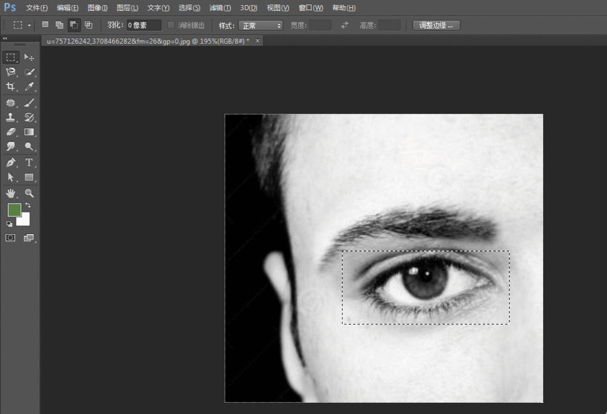Toggle Quick Mask mode
The image size is (607, 414).
(10, 238)
